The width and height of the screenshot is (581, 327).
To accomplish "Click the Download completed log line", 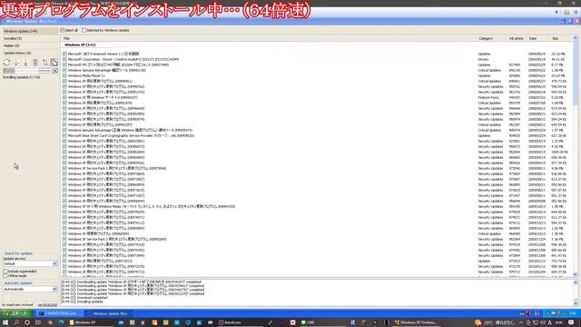I will [x=84, y=297].
